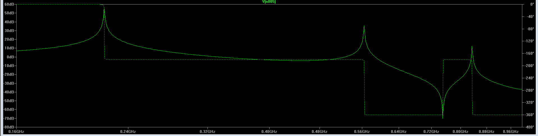Screen dimensions: 538x136
Task: Click the -240° phase axis label
Action: pyautogui.click(x=529, y=78)
